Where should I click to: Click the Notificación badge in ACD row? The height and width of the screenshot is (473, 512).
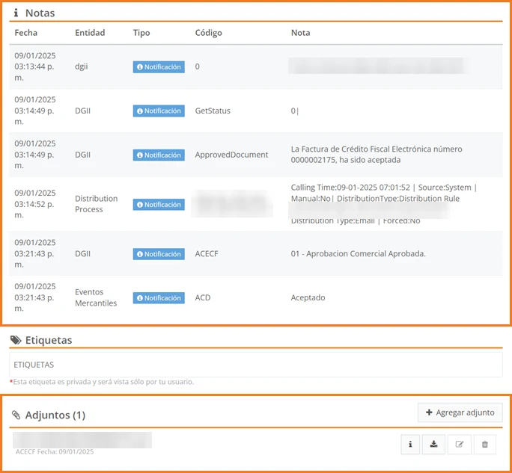(159, 297)
